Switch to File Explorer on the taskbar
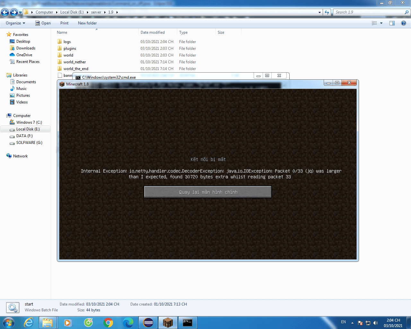Screen dimensions: 411x329 (x=48, y=323)
